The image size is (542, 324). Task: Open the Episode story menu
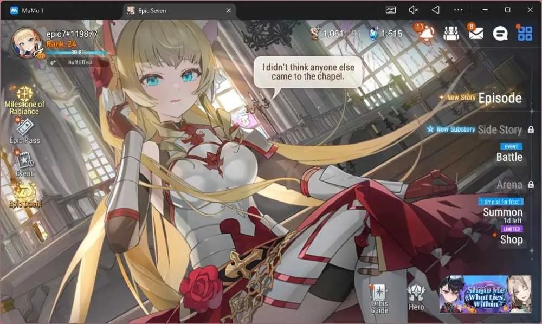click(x=500, y=98)
